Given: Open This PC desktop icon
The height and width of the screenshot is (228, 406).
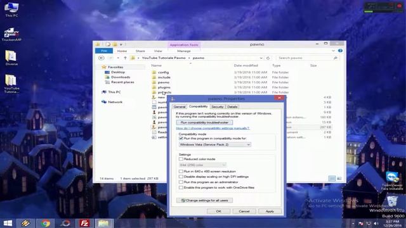Looking at the screenshot, I should click(11, 9).
